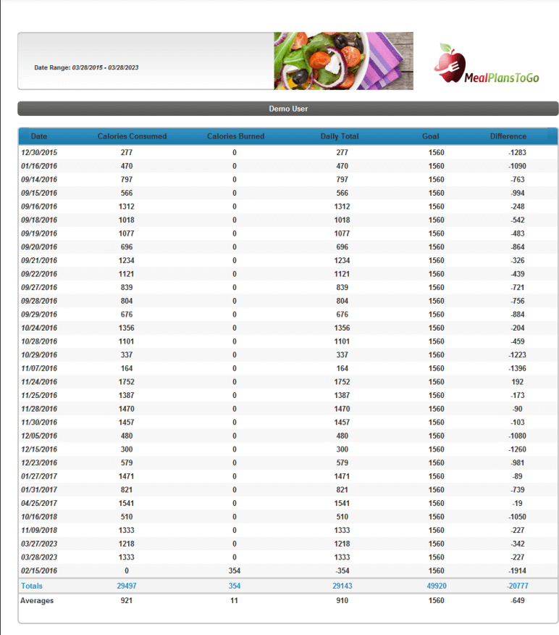
Task: Click the Calories Burned column header
Action: [235, 136]
